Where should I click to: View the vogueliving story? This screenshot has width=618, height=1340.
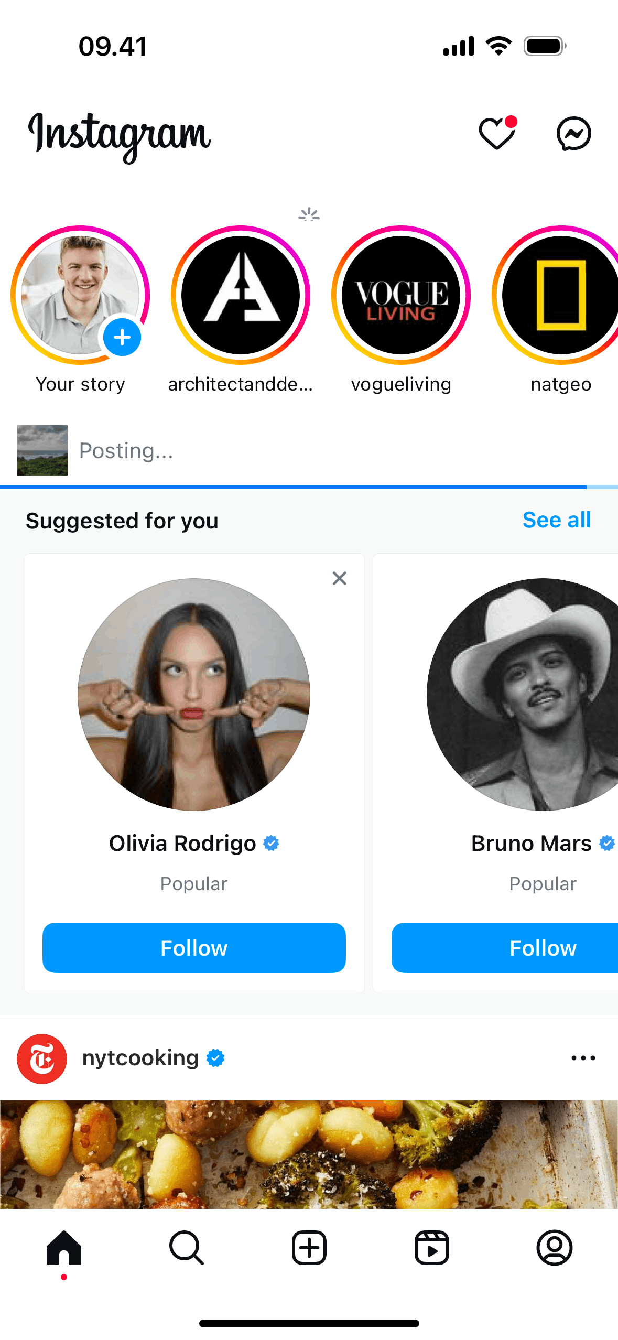click(x=401, y=295)
